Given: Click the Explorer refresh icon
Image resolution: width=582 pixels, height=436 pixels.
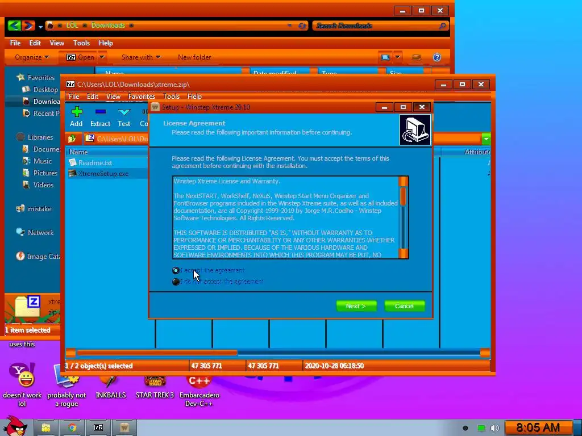Looking at the screenshot, I should coord(302,26).
